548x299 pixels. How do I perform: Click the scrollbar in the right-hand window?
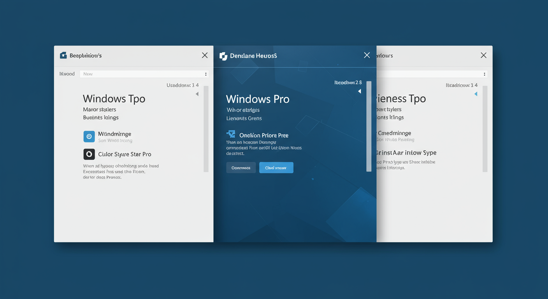point(485,129)
